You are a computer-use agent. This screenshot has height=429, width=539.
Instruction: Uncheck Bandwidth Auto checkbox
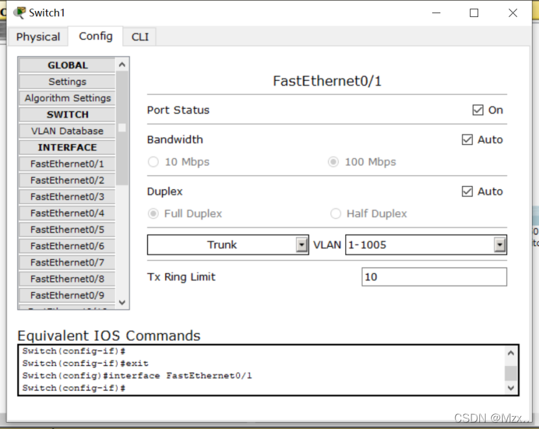pyautogui.click(x=467, y=140)
